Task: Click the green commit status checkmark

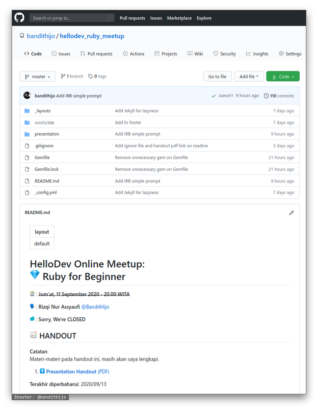Action: [214, 96]
